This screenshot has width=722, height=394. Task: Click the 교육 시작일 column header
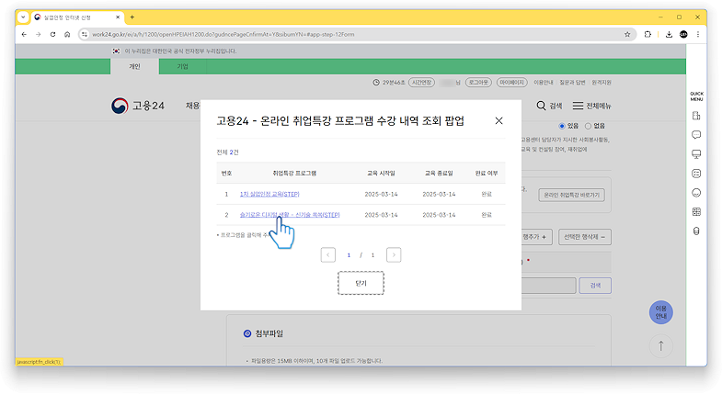click(381, 174)
